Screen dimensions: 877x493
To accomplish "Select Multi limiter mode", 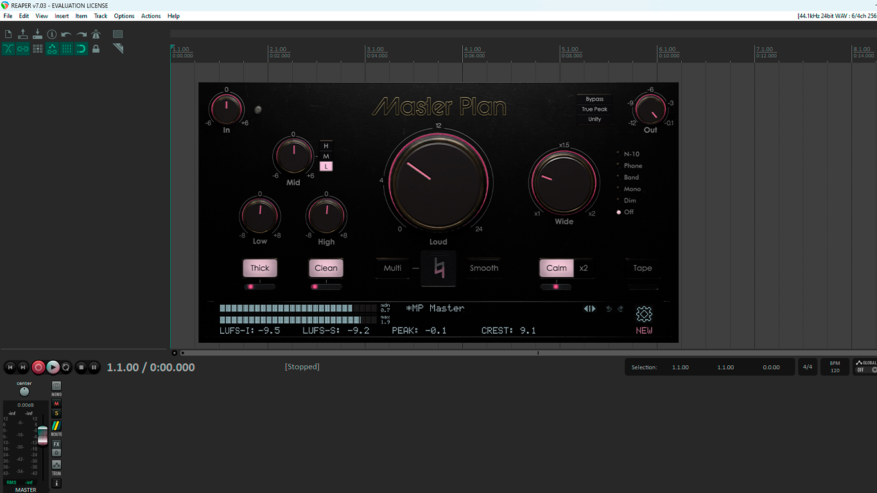I will [392, 268].
